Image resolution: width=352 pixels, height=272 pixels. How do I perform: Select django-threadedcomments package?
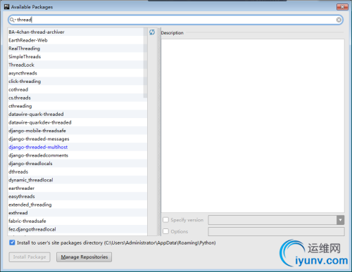pos(77,155)
